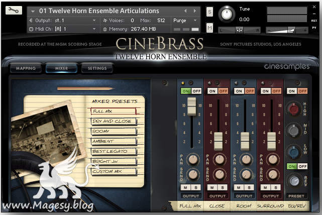Select the Roomy mixer preset
This screenshot has width=322, height=215.
(x=114, y=131)
